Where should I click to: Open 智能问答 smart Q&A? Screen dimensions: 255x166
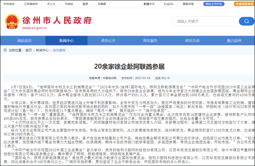click(188, 4)
